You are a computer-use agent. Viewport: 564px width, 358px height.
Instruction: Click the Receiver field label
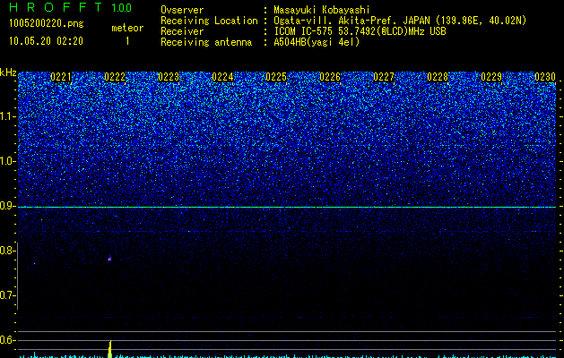click(x=182, y=31)
